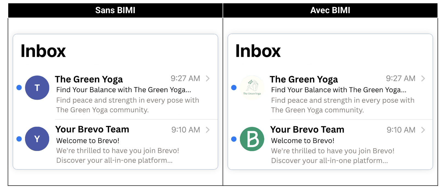Click The Green Yoga logo avatar
The image size is (443, 190).
252,87
